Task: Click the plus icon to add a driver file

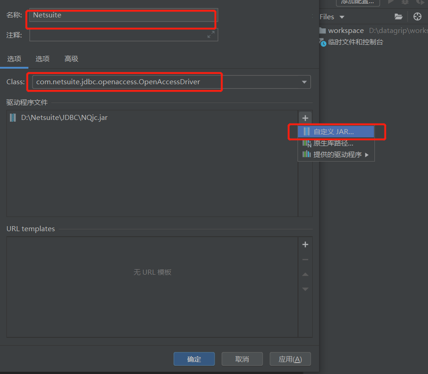Action: pyautogui.click(x=305, y=118)
